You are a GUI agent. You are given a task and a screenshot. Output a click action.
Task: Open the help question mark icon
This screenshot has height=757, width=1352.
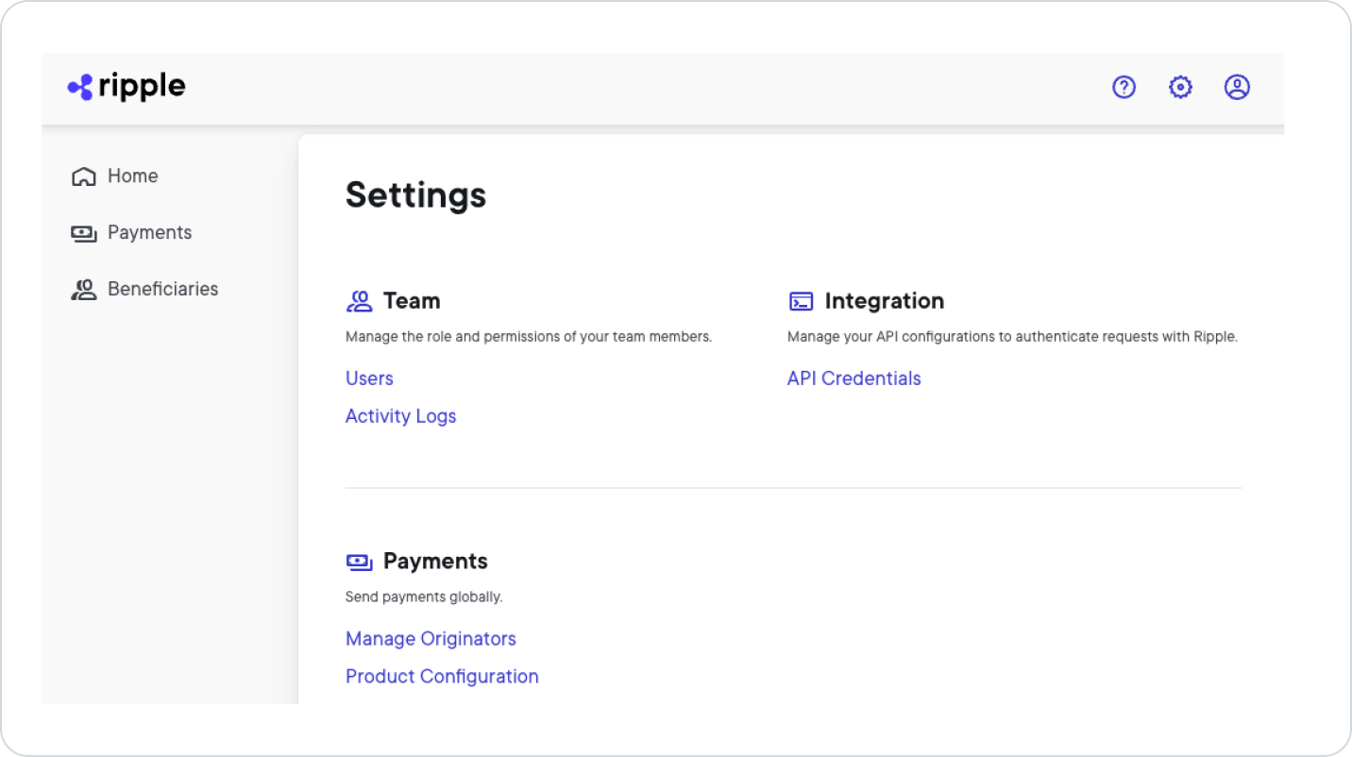[x=1124, y=87]
